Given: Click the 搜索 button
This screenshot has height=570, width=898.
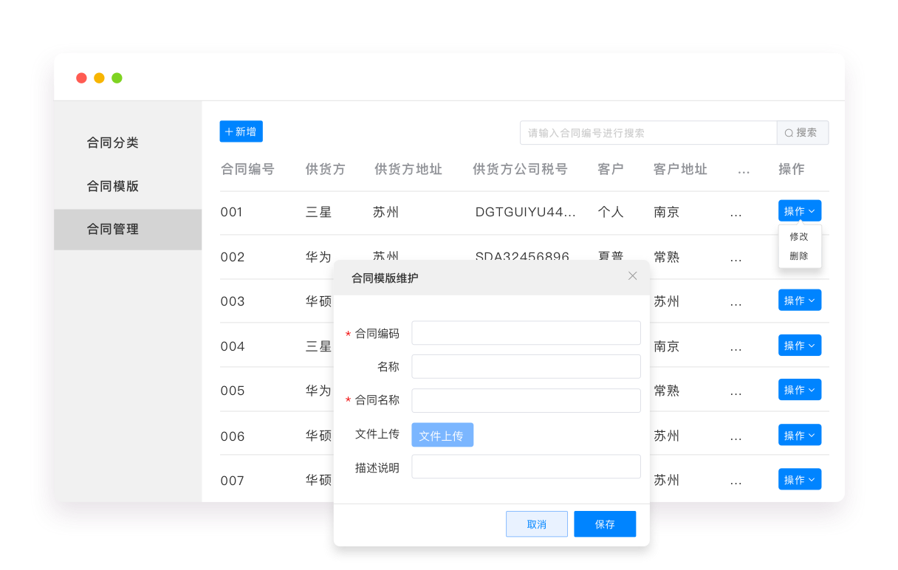Looking at the screenshot, I should click(x=803, y=133).
